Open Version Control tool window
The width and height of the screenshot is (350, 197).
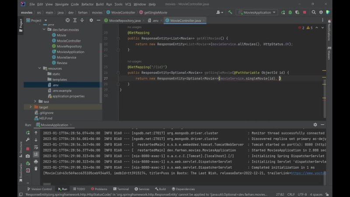(x=39, y=189)
